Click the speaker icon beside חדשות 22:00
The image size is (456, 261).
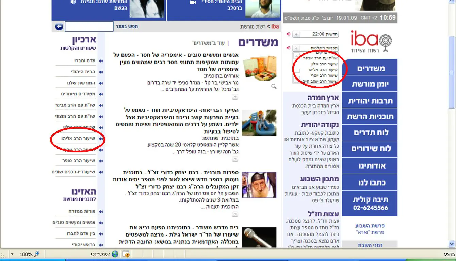click(x=288, y=34)
